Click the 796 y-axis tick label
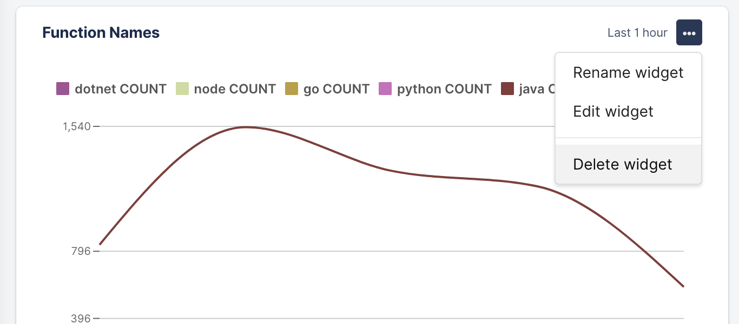This screenshot has height=324, width=739. (x=80, y=251)
